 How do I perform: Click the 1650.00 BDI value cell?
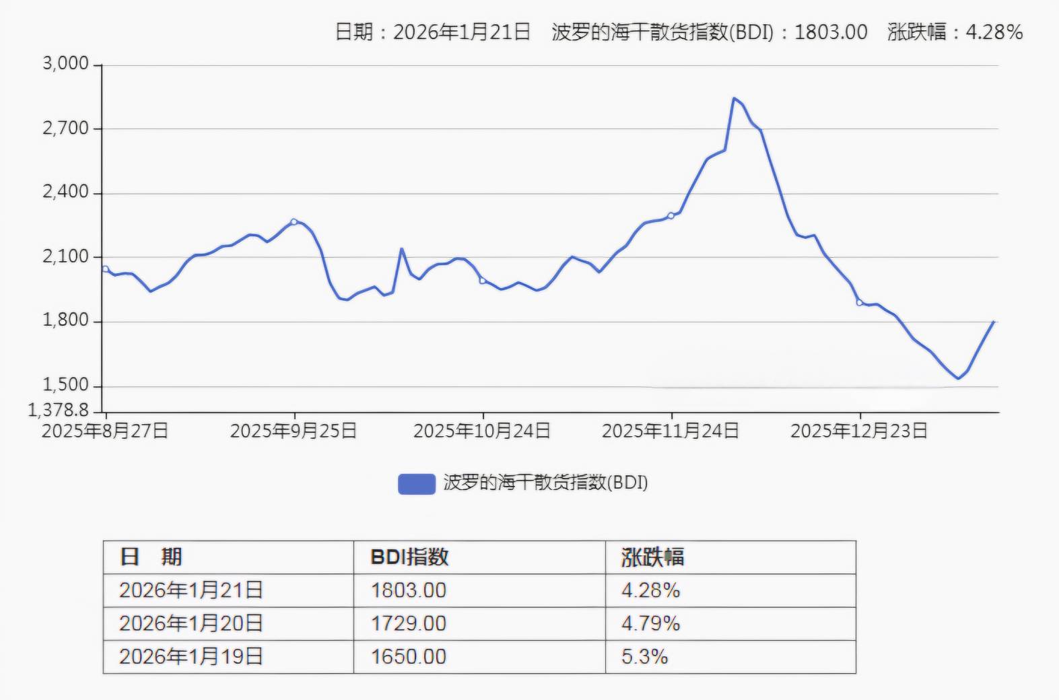tap(408, 656)
